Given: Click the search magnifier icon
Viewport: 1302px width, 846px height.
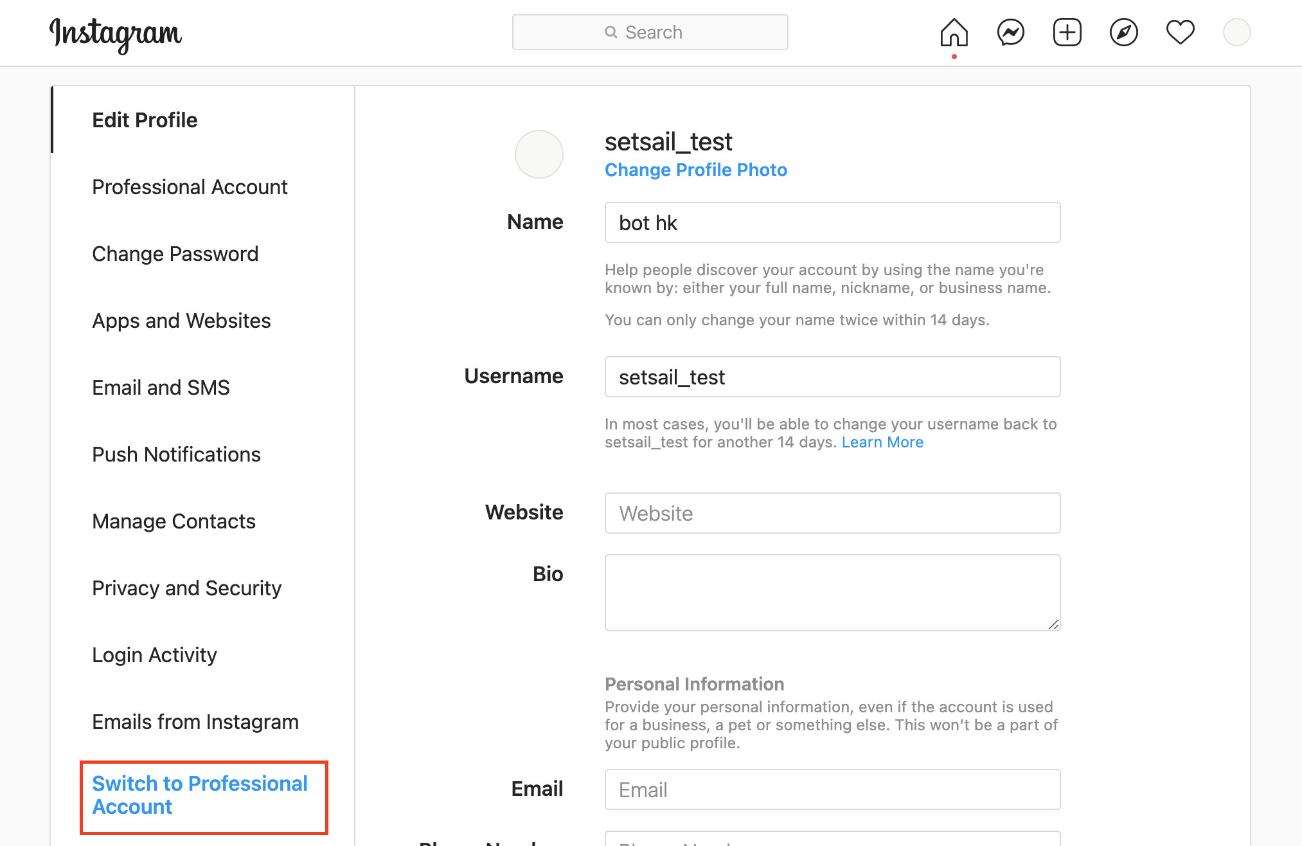Looking at the screenshot, I should pyautogui.click(x=611, y=32).
